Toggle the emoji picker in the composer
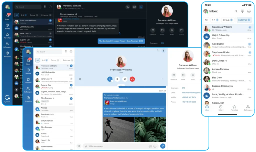Viewport: 256px width, 152px height. tap(155, 146)
